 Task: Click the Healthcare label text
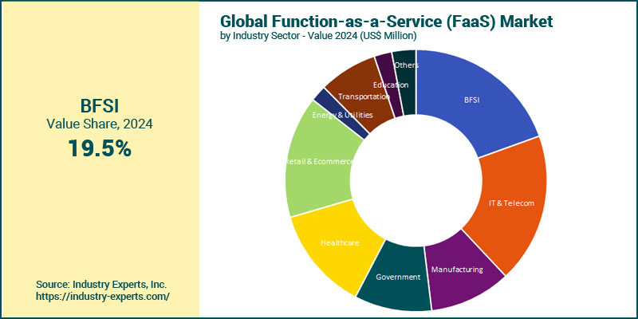pos(338,242)
